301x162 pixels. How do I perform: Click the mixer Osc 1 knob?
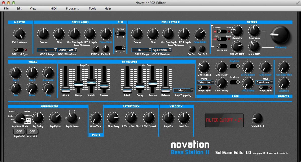[x=16, y=73]
